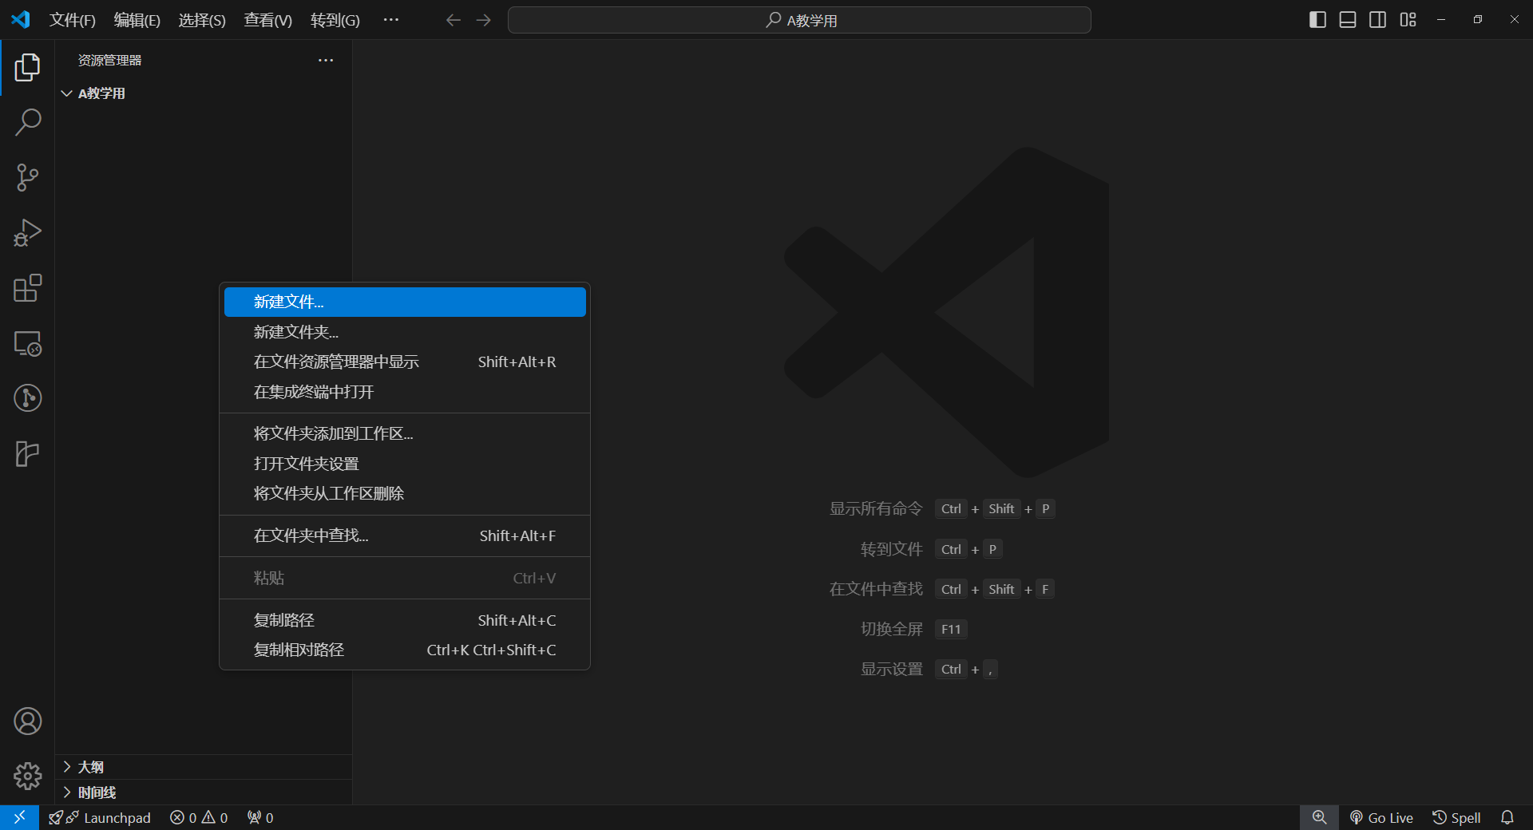The width and height of the screenshot is (1533, 830).
Task: Open the Search view in activity bar
Action: tap(27, 123)
